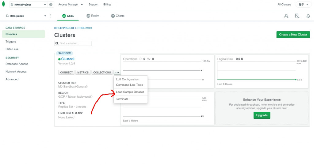Image resolution: width=314 pixels, height=165 pixels.
Task: Click the None Linked realm app text
Action: 66,118
